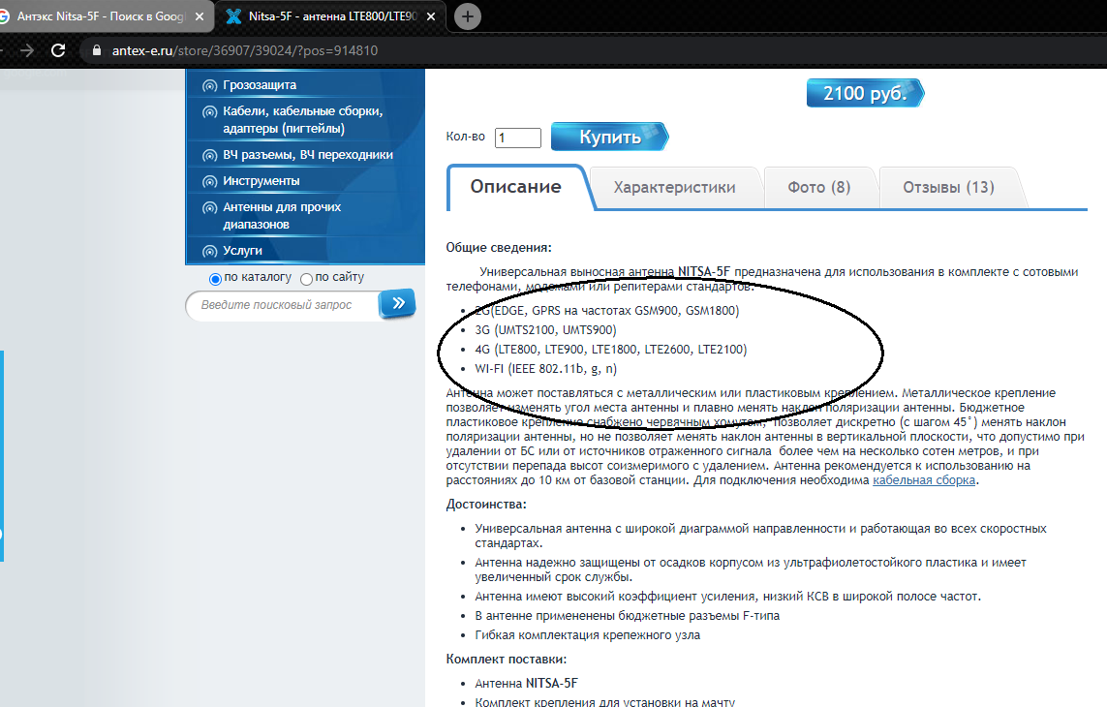View site security lock icon

pos(97,51)
